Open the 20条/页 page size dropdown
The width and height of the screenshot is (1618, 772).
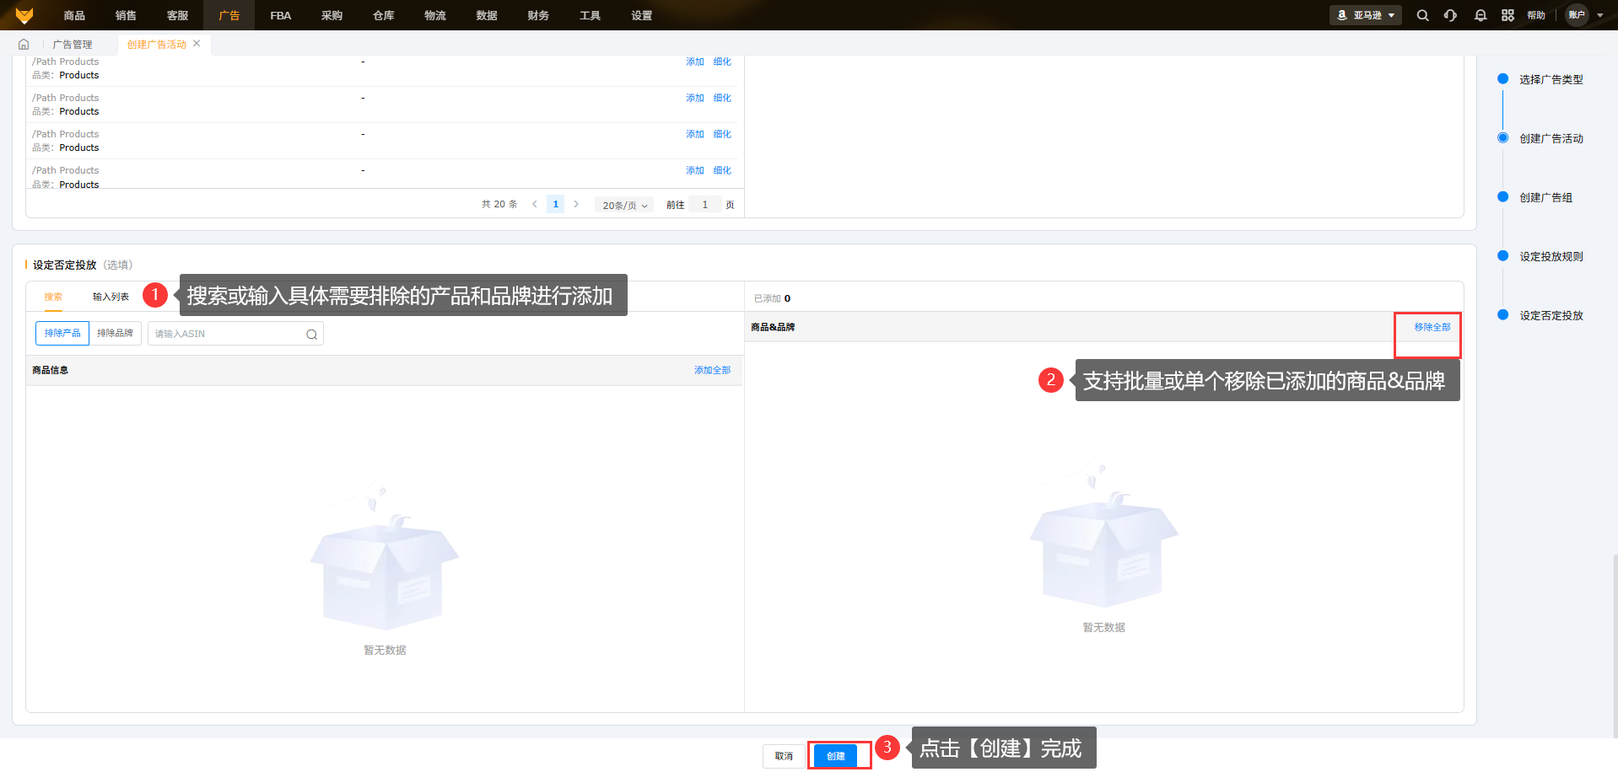click(624, 205)
